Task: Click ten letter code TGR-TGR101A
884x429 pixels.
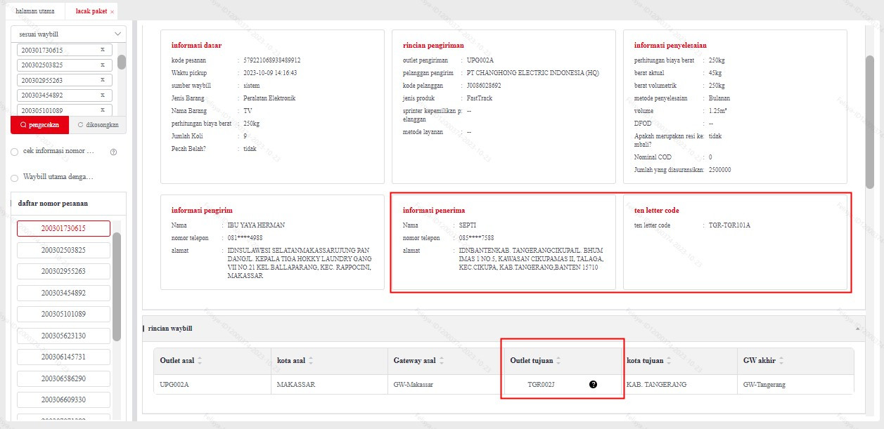Action: [729, 225]
